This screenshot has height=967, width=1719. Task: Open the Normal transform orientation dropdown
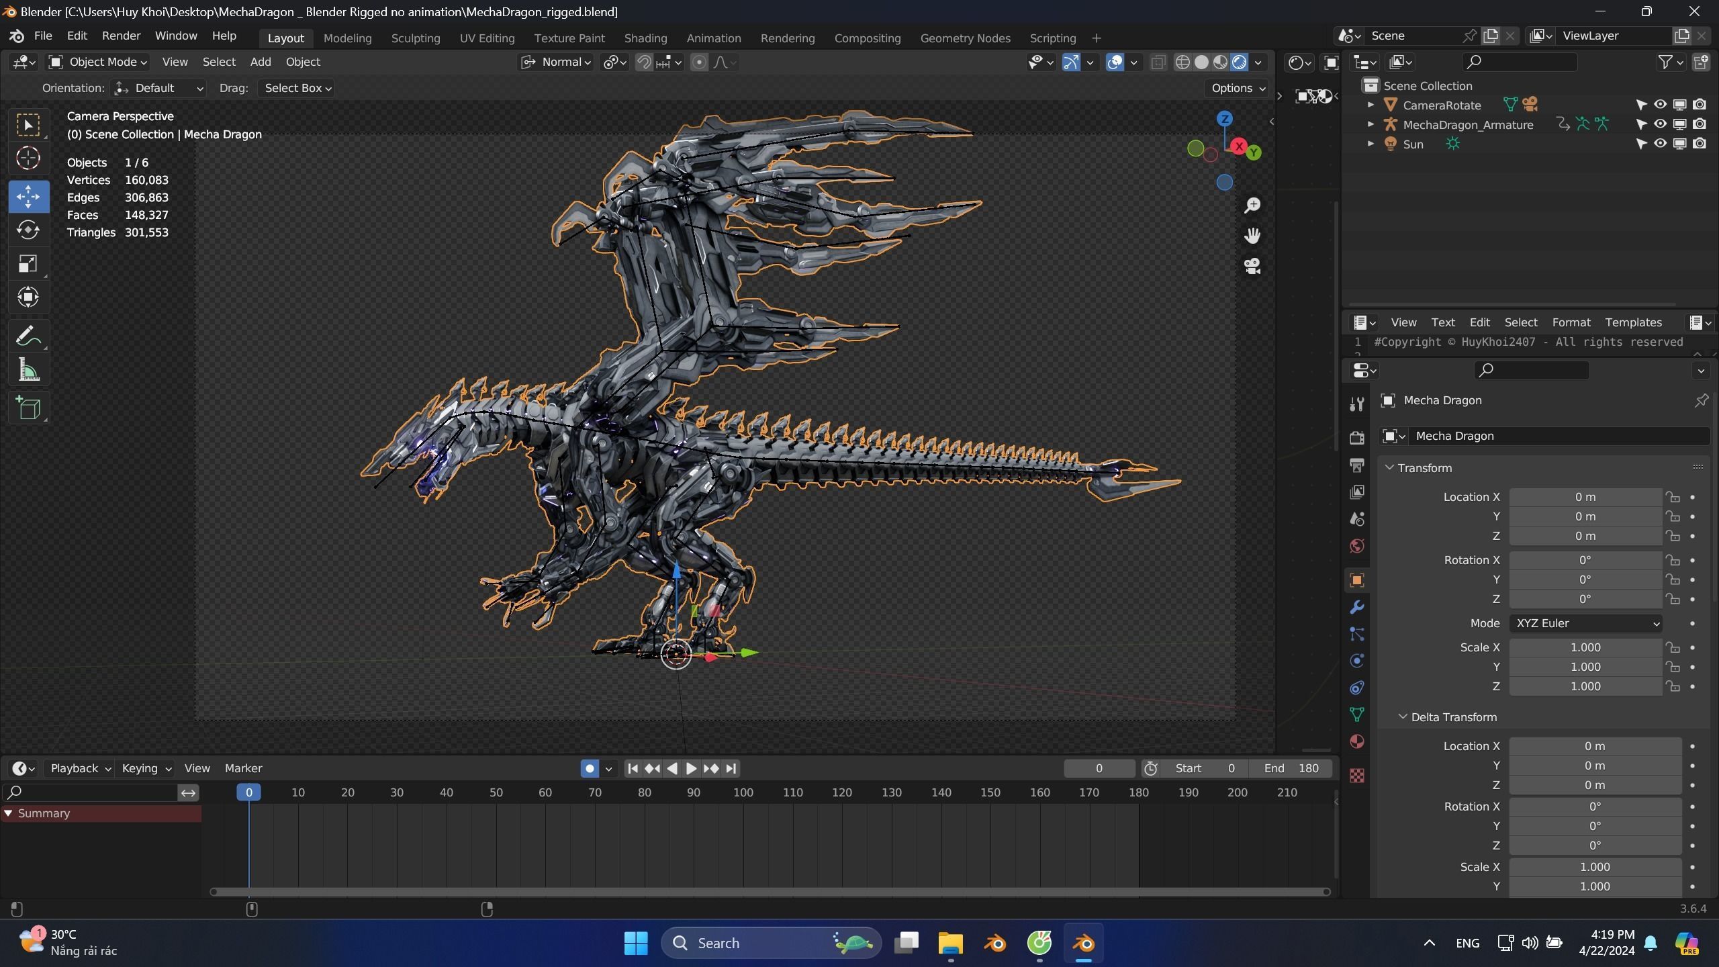click(556, 62)
